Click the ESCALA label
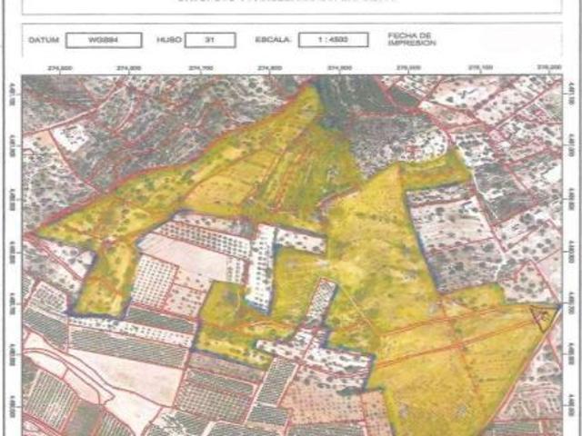 (273, 40)
